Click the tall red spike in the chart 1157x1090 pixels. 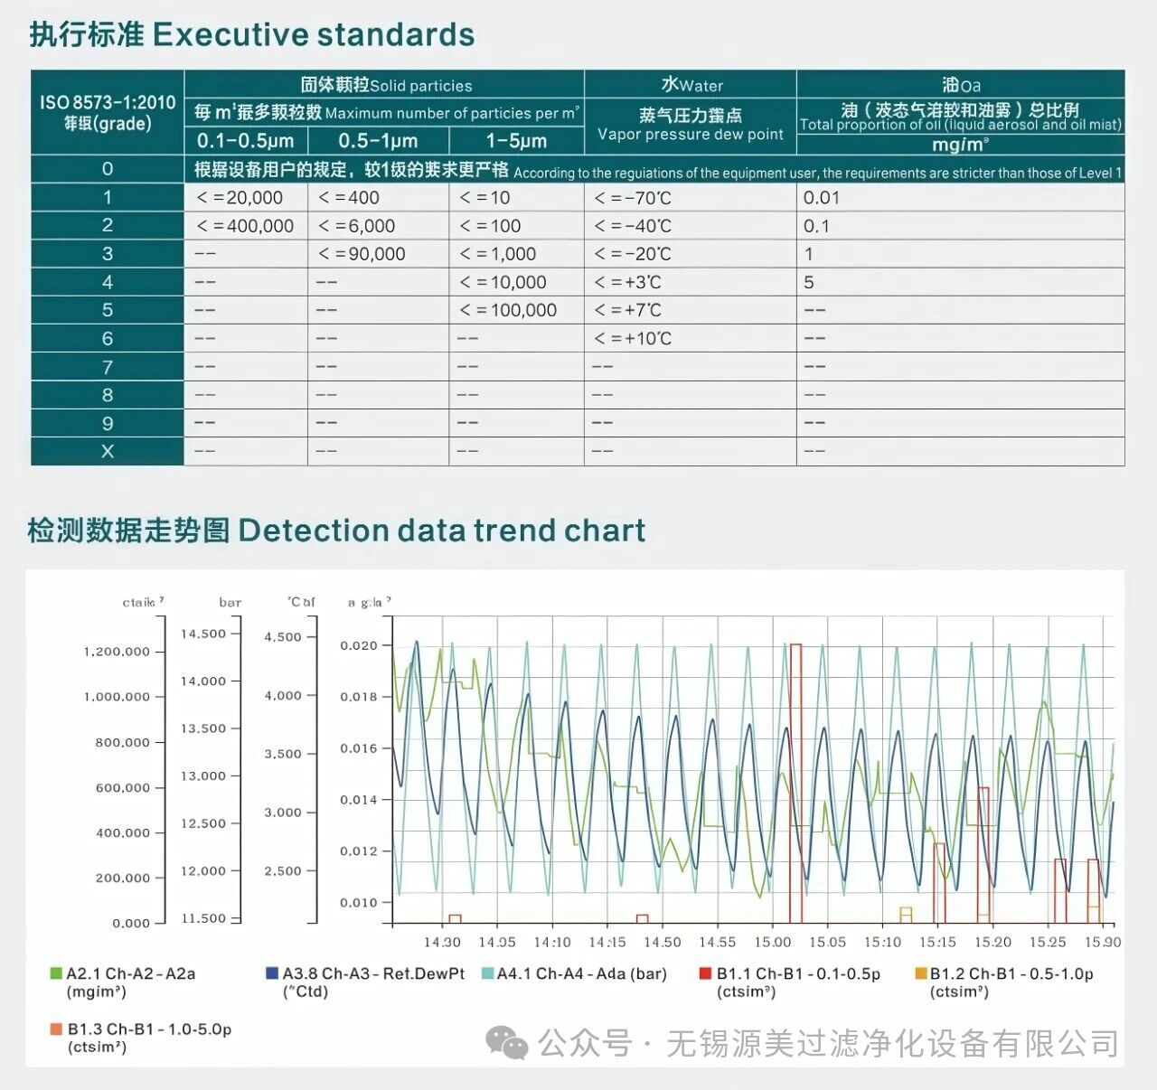click(795, 777)
